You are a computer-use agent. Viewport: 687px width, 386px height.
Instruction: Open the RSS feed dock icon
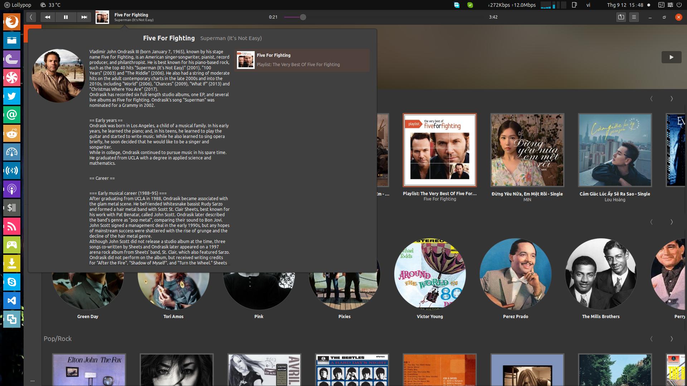[x=12, y=226]
